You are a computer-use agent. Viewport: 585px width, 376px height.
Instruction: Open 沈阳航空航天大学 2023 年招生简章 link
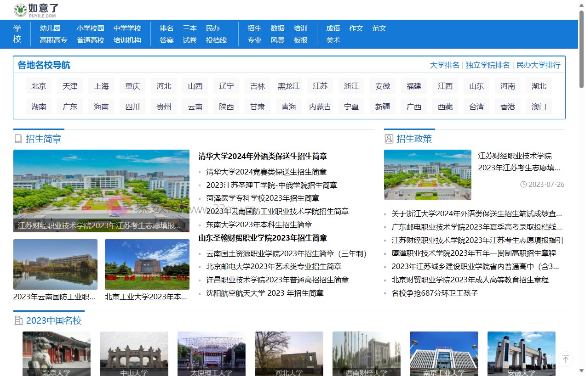(x=265, y=293)
